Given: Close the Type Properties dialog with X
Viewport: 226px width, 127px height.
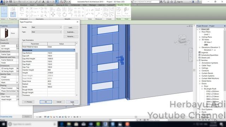Looking at the screenshot, I should pos(77,22).
